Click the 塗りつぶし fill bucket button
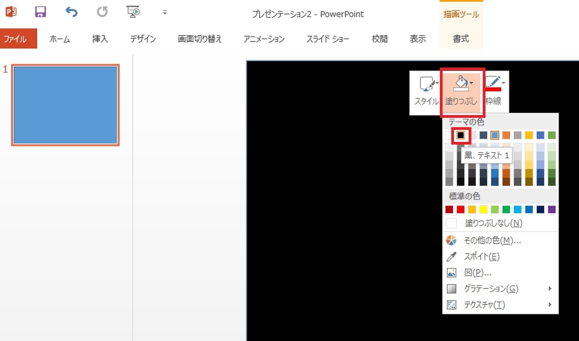This screenshot has width=579, height=341. pyautogui.click(x=461, y=92)
